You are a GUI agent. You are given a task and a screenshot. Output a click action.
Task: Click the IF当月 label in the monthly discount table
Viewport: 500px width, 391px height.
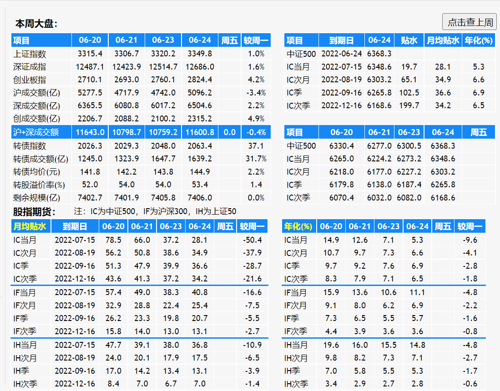tap(25, 292)
